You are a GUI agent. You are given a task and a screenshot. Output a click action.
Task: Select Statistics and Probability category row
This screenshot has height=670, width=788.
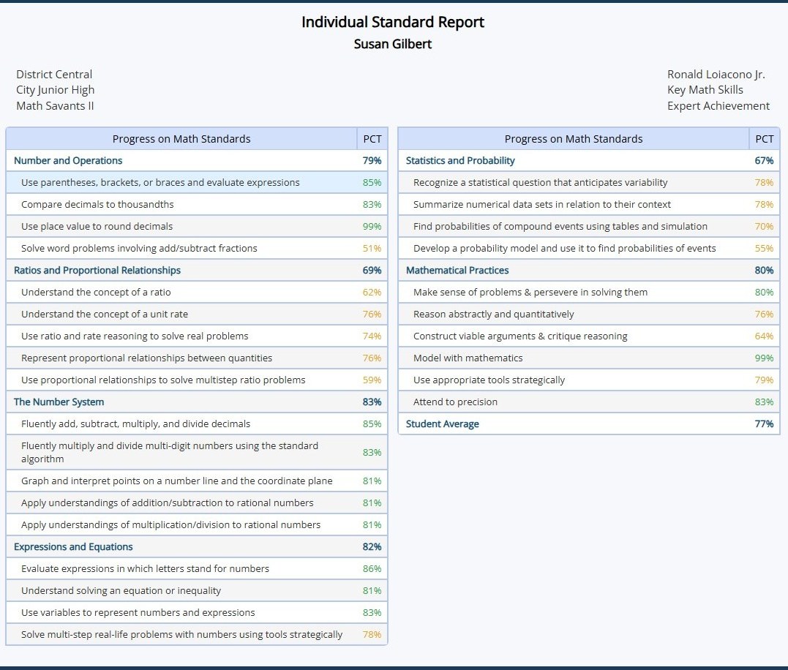click(x=588, y=160)
